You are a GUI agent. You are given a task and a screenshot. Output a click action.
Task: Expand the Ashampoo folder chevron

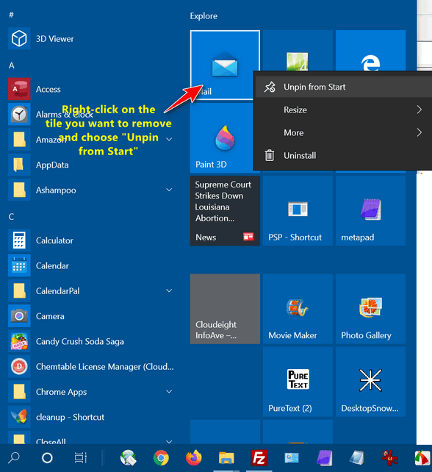(x=169, y=190)
